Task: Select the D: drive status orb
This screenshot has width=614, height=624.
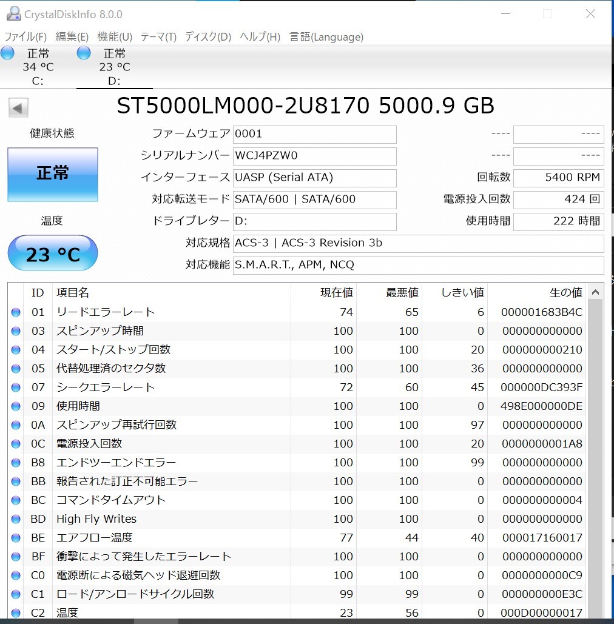Action: point(84,53)
